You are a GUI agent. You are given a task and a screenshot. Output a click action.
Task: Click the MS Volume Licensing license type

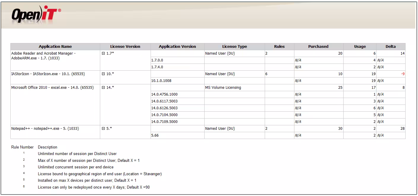click(x=223, y=88)
